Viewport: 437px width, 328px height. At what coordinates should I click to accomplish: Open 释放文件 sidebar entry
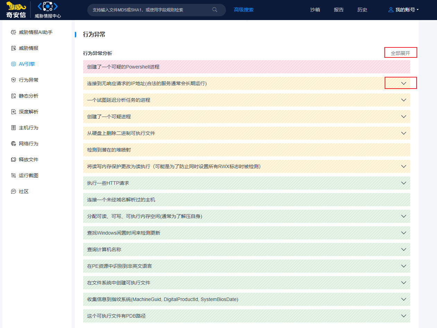[28, 160]
